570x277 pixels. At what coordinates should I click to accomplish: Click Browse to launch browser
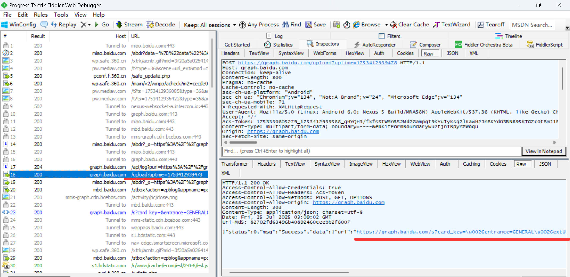click(x=367, y=25)
